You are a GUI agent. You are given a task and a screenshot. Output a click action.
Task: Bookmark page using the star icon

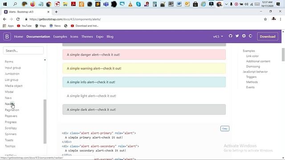pyautogui.click(x=265, y=19)
